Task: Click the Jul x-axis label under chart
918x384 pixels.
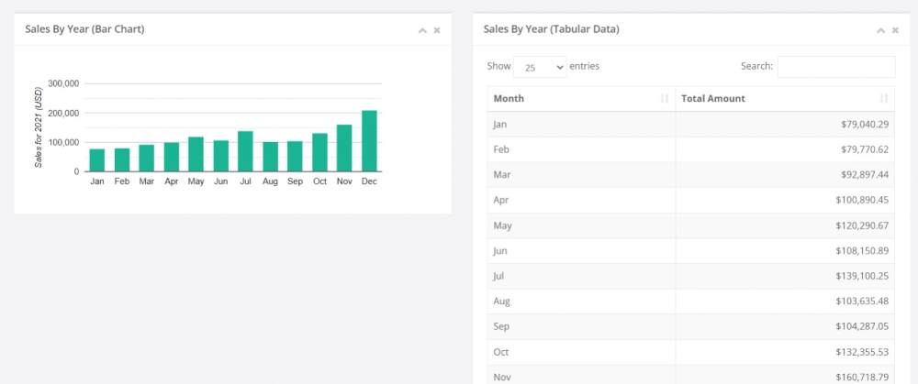Action: coord(245,181)
